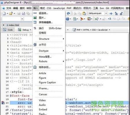Image resolution: width=130 pixels, height=115 pixels.
Task: Open the 工具 menu
Action: point(95,8)
